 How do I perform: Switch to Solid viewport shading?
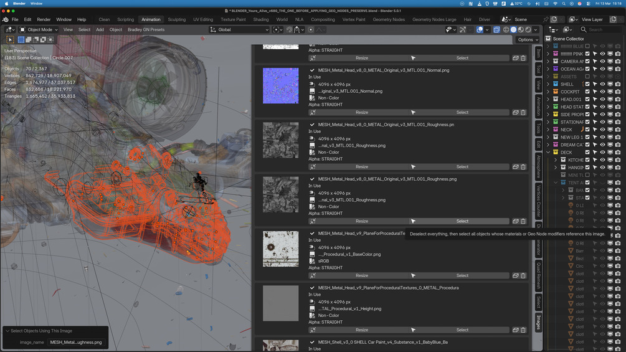513,29
